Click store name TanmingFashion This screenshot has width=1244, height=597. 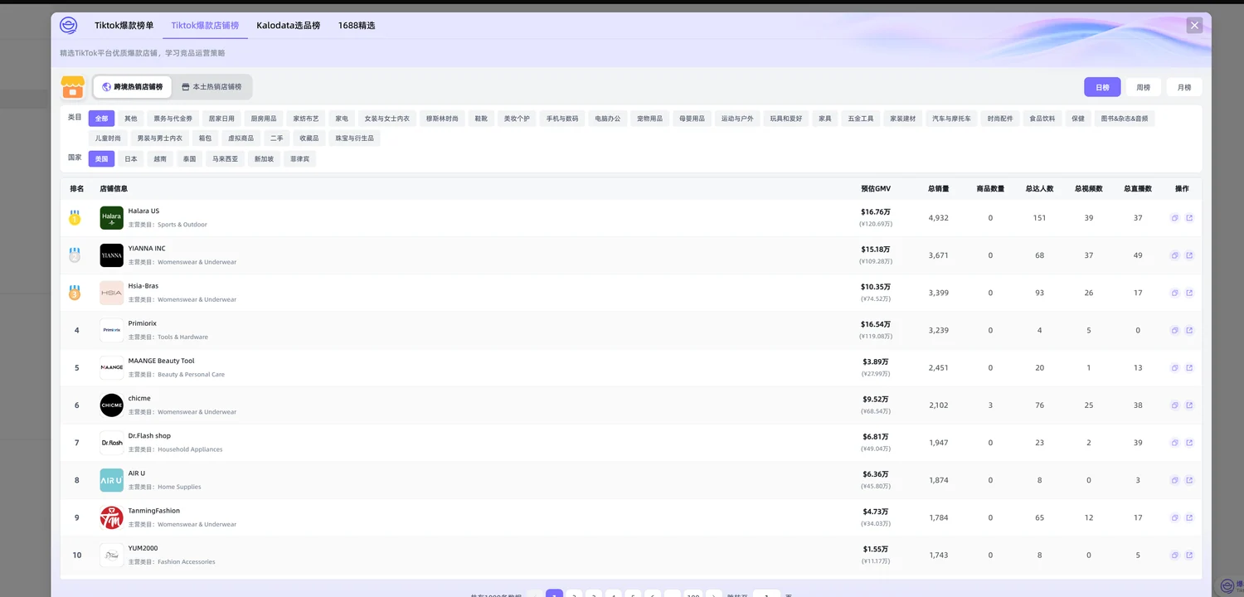point(154,511)
